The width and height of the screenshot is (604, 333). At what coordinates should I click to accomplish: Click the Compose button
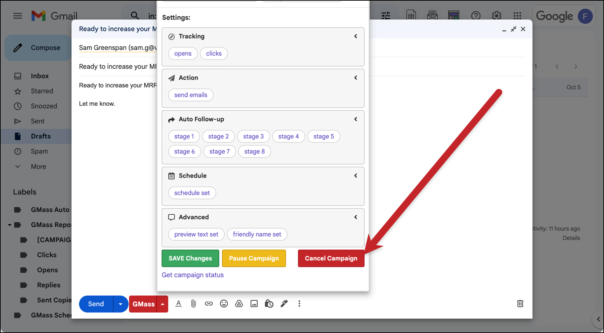[x=38, y=48]
